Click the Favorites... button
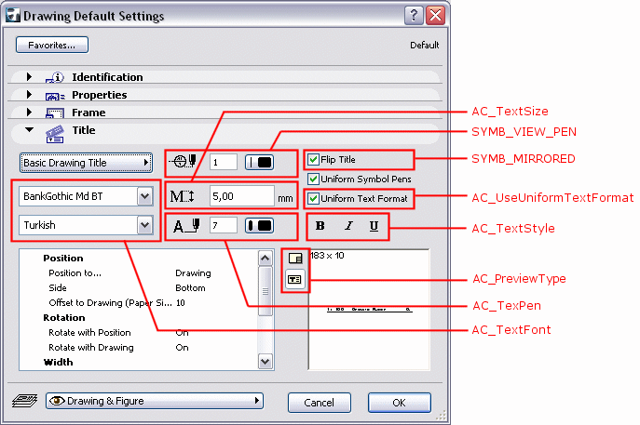This screenshot has width=640, height=425. click(x=52, y=45)
